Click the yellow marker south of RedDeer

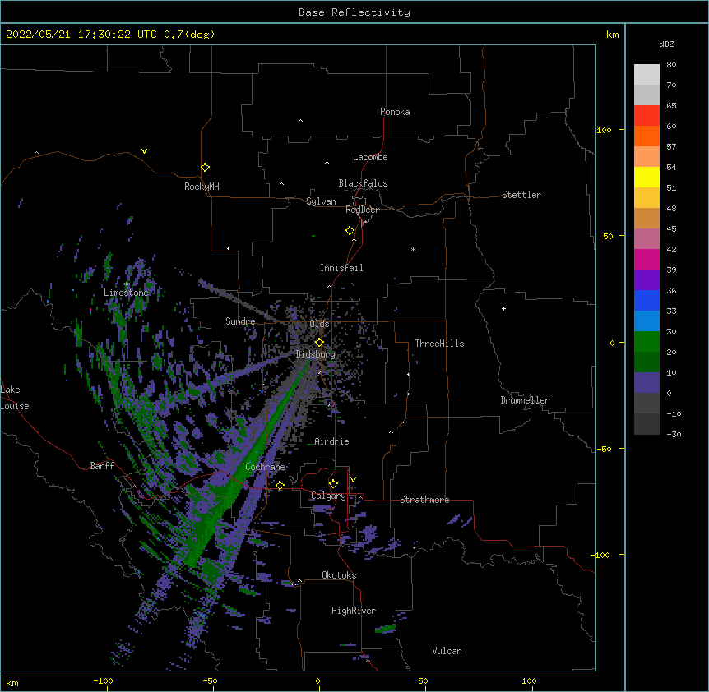tap(350, 231)
